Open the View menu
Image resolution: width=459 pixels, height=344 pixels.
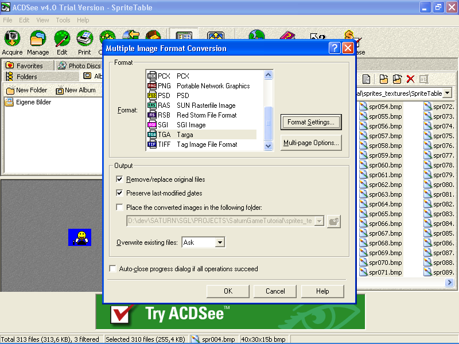pyautogui.click(x=42, y=20)
